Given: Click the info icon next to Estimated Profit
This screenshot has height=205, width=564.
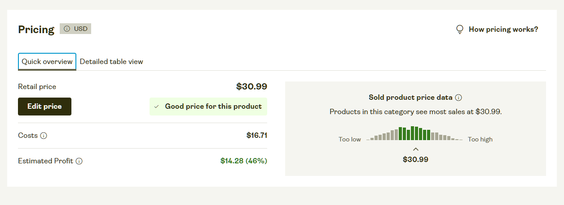Looking at the screenshot, I should [79, 161].
